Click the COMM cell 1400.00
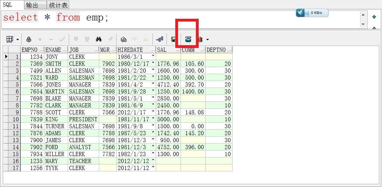The image size is (382, 187). coord(193,91)
